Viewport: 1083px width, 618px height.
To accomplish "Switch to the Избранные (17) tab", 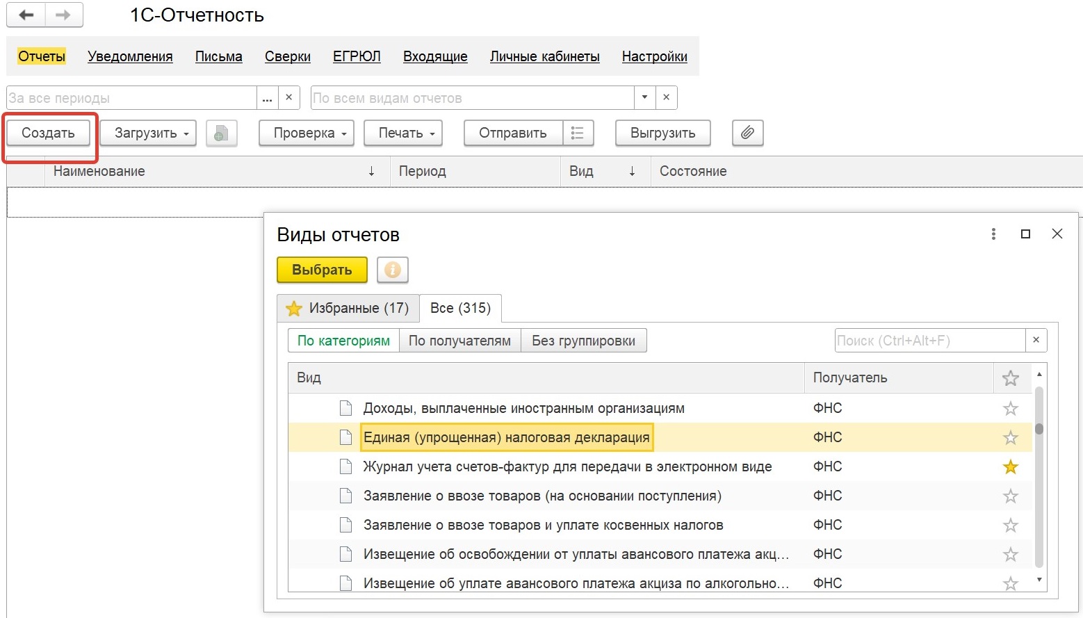I will coord(348,308).
